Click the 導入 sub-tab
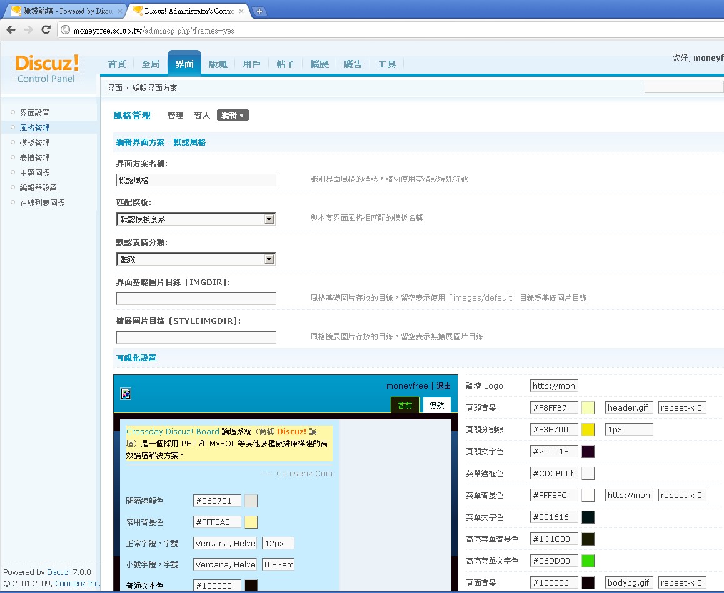This screenshot has width=724, height=593. pyautogui.click(x=202, y=116)
